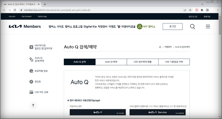Click the Kia 직영서비스센터 signage image
Image resolution: width=222 pixels, height=119 pixels.
point(98,112)
